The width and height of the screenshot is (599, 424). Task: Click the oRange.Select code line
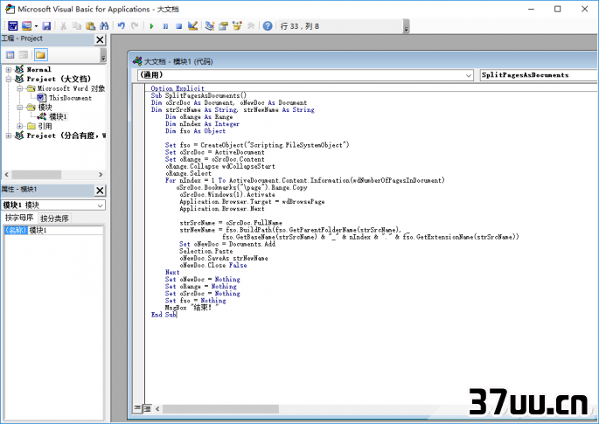pos(188,173)
